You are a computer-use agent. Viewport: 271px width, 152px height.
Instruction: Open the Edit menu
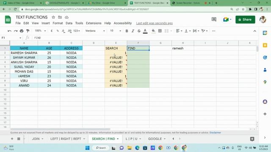26,23
